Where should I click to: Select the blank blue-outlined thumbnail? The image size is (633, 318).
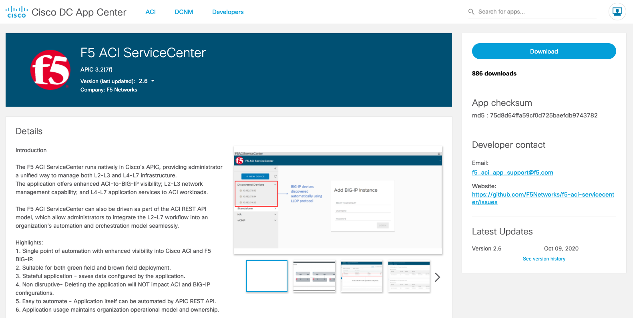(x=267, y=276)
